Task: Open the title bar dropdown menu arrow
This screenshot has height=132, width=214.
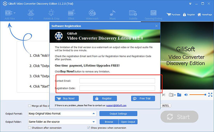Action: 190,4
